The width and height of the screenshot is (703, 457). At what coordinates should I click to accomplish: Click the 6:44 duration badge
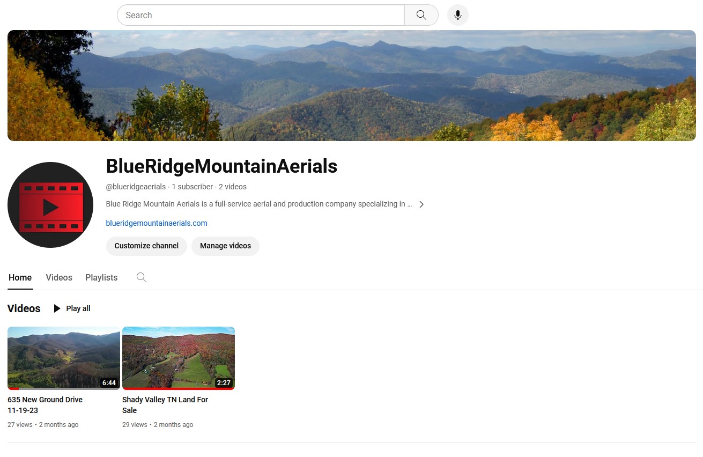click(109, 383)
